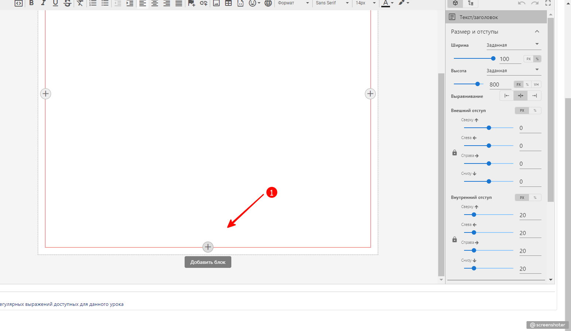Switch to the structure tree tab
This screenshot has width=571, height=331.
coord(471,3)
